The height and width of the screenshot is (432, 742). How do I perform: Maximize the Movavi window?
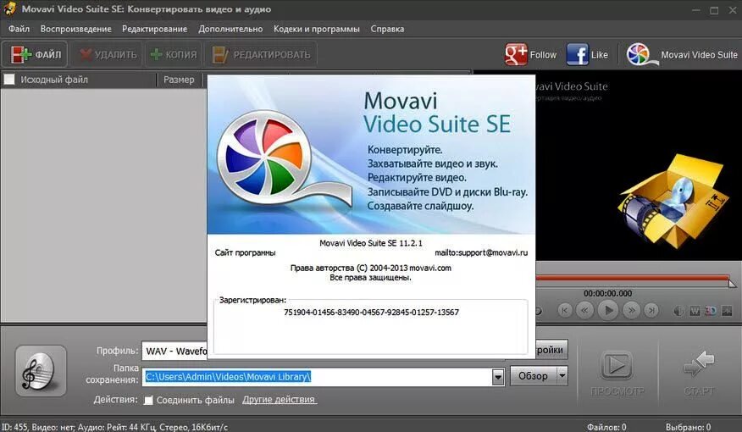coord(715,10)
